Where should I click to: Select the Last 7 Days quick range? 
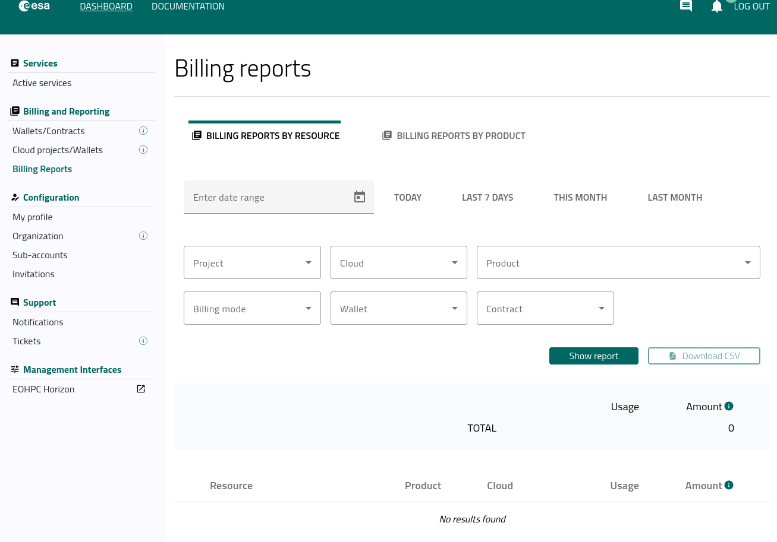pyautogui.click(x=487, y=197)
